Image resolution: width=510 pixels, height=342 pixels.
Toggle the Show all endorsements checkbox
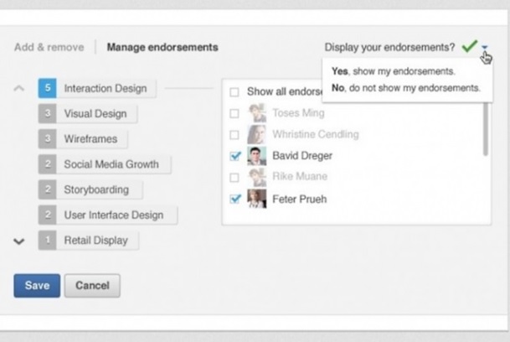click(234, 91)
